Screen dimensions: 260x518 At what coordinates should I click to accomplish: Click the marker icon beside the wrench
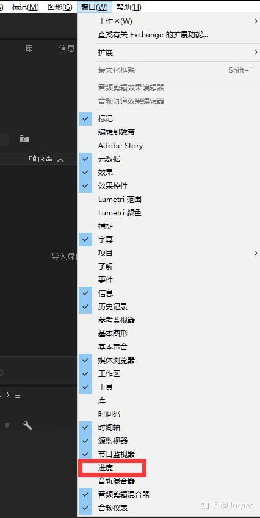(7, 426)
